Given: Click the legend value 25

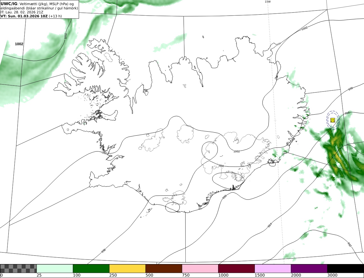Looking at the screenshot, I should pyautogui.click(x=39, y=275).
